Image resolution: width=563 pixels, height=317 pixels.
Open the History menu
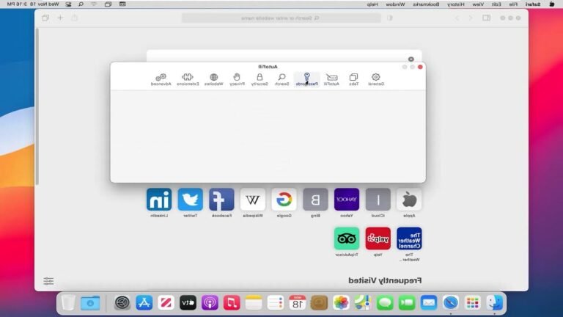tap(456, 4)
